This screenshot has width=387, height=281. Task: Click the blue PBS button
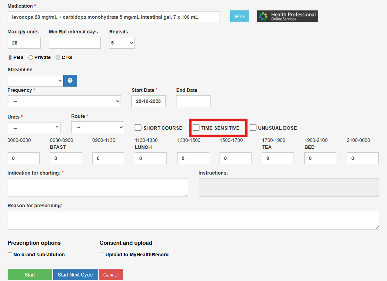click(239, 16)
